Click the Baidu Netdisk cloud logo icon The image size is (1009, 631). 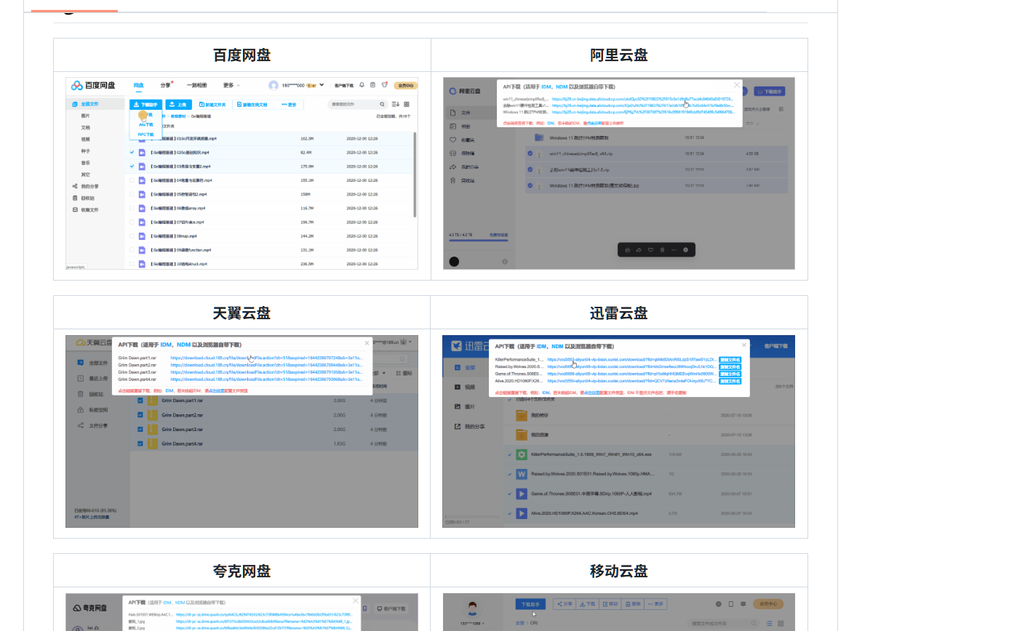pos(76,85)
